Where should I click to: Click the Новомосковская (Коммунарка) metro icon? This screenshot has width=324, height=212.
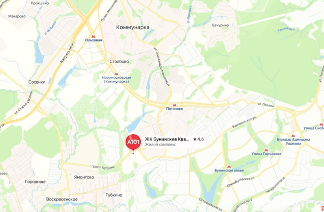[x=116, y=74]
